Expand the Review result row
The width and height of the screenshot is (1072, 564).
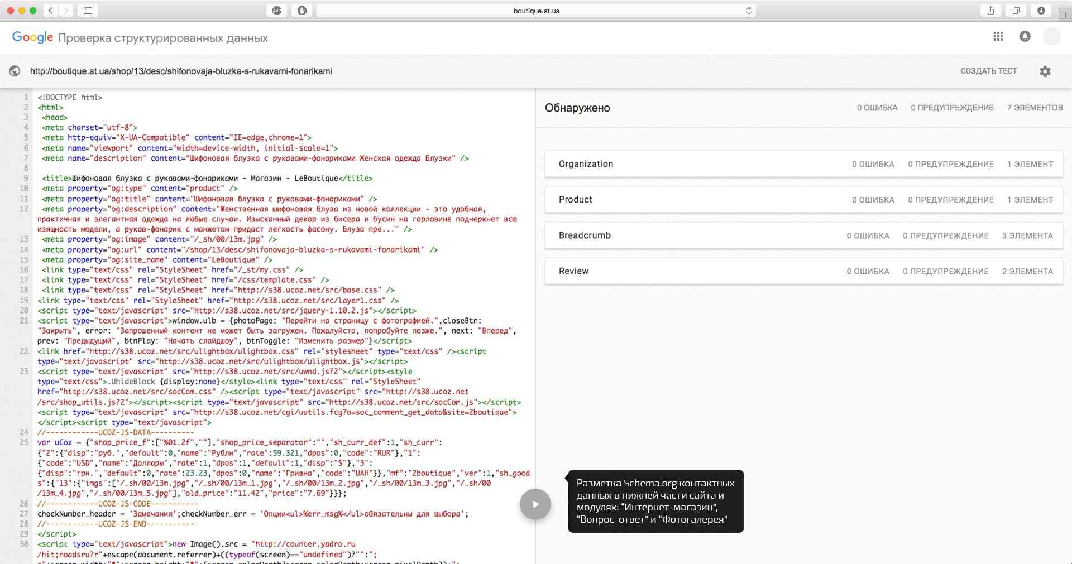coord(803,271)
